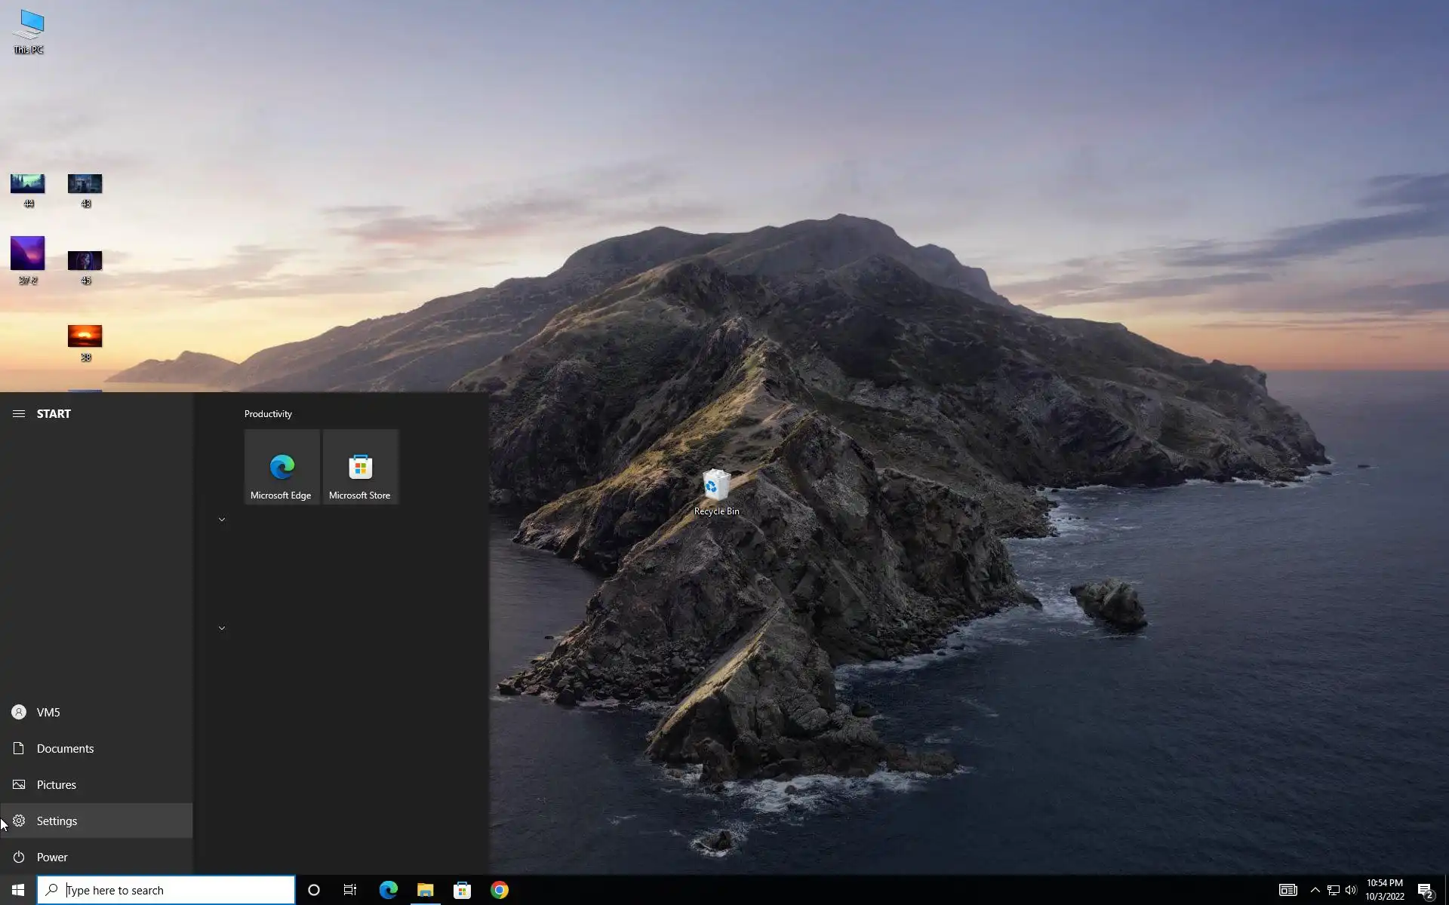Click the VM5 user account entry
Viewport: 1449px width, 905px height.
(48, 712)
